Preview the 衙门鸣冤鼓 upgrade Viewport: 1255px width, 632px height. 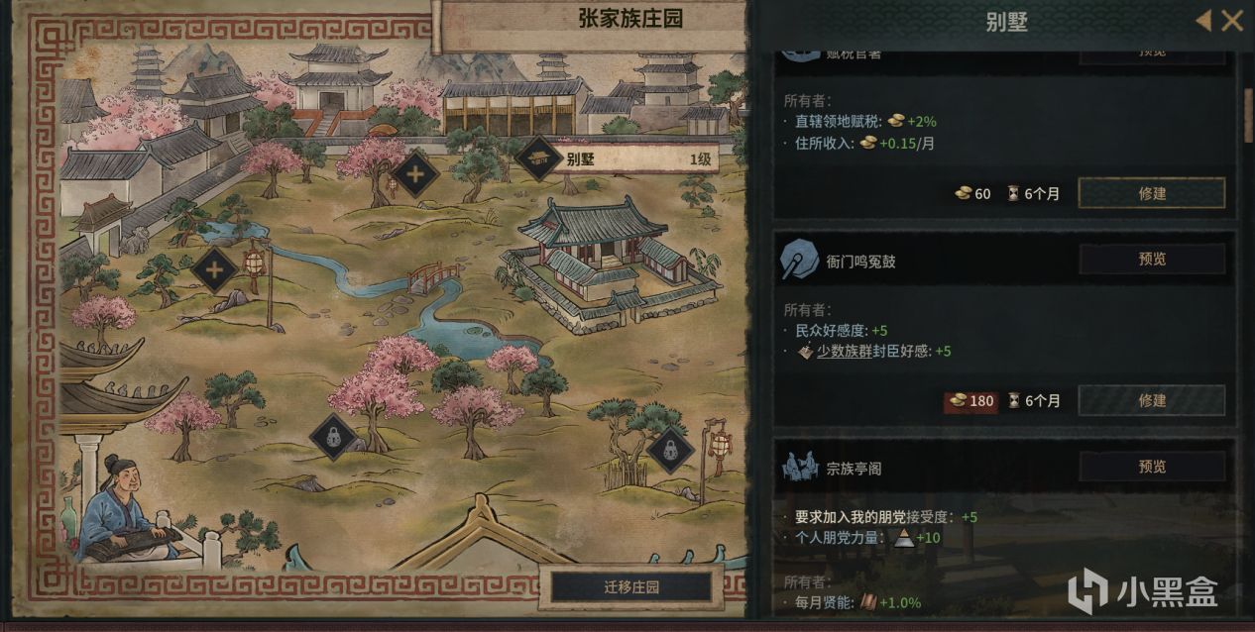(x=1152, y=260)
